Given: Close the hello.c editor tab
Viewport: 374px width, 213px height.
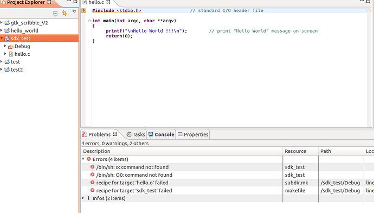Looking at the screenshot, I should point(108,2).
